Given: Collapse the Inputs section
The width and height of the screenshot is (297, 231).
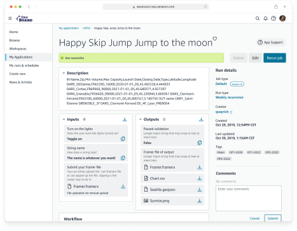Looking at the screenshot, I should [64, 119].
